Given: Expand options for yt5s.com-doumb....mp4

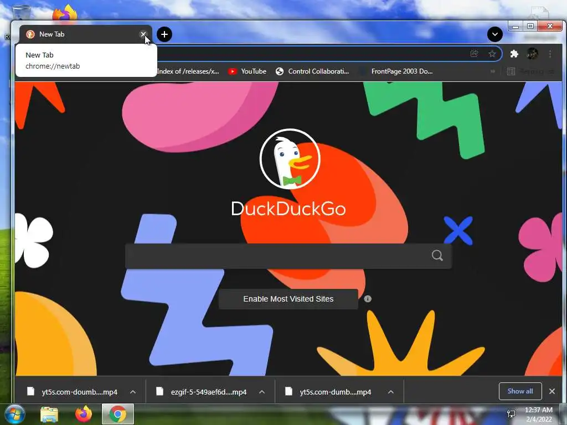Looking at the screenshot, I should point(133,392).
